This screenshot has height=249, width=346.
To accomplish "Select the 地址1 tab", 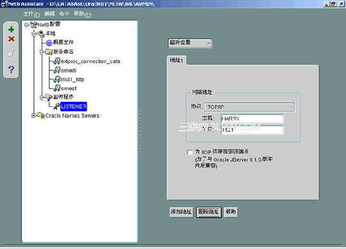I will click(177, 60).
